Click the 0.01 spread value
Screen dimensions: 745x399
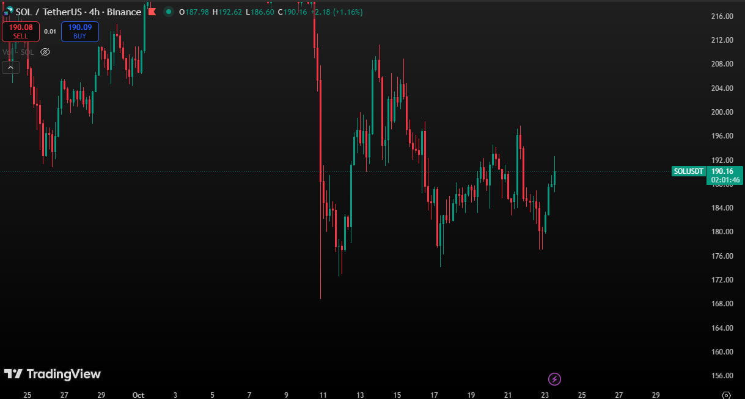(x=50, y=32)
